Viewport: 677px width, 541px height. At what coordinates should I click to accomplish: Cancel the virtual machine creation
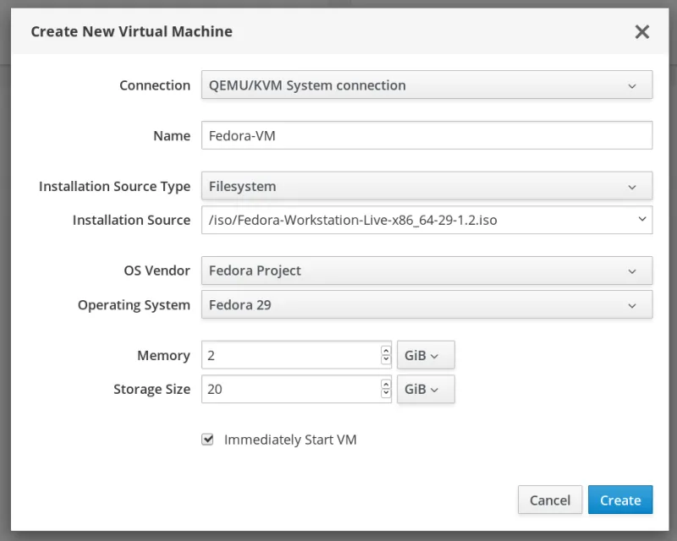click(x=550, y=500)
